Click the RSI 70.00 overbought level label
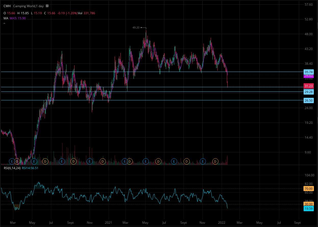Screen dimensions: 318x227 (309, 189)
